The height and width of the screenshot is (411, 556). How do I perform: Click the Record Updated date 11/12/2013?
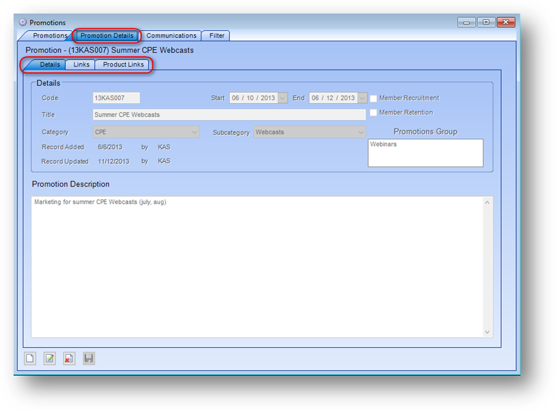coord(114,161)
